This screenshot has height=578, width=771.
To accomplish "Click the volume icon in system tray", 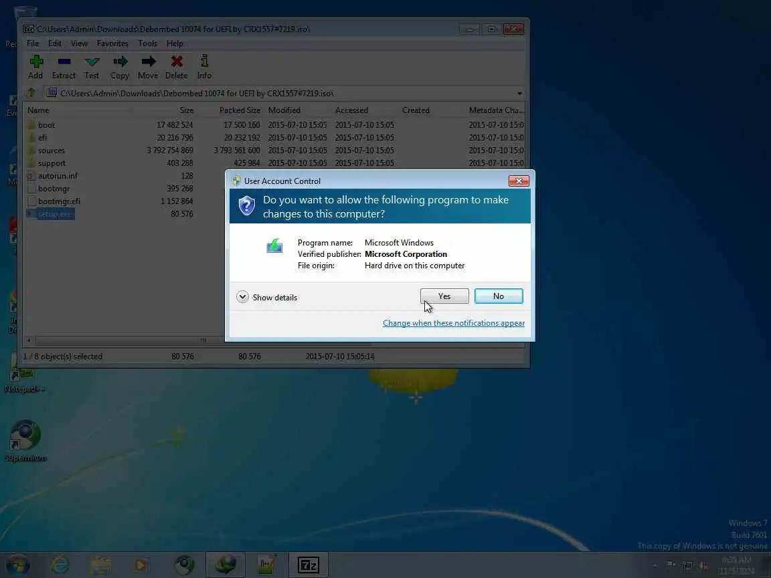I will point(703,565).
